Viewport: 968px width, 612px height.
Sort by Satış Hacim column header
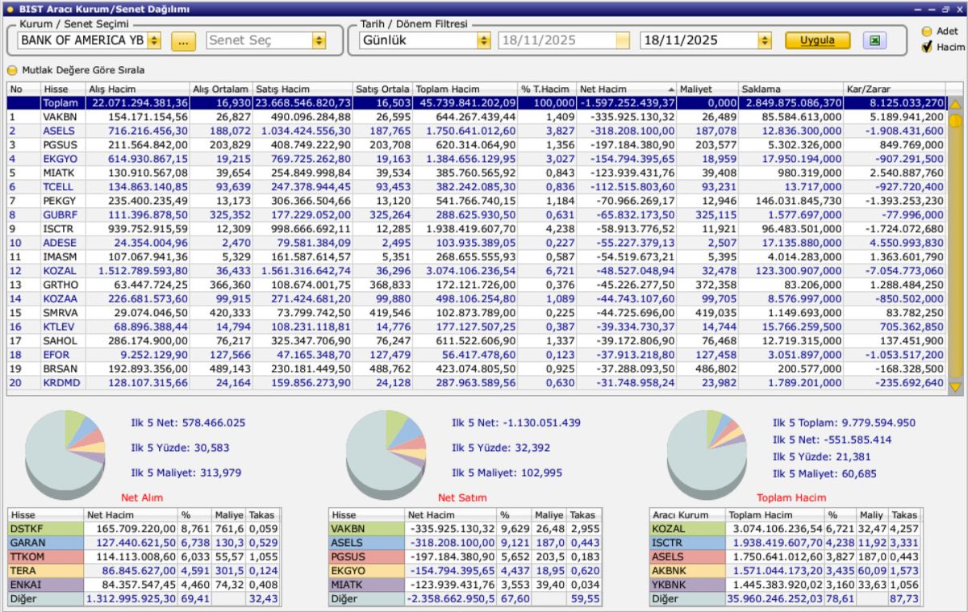tap(302, 89)
